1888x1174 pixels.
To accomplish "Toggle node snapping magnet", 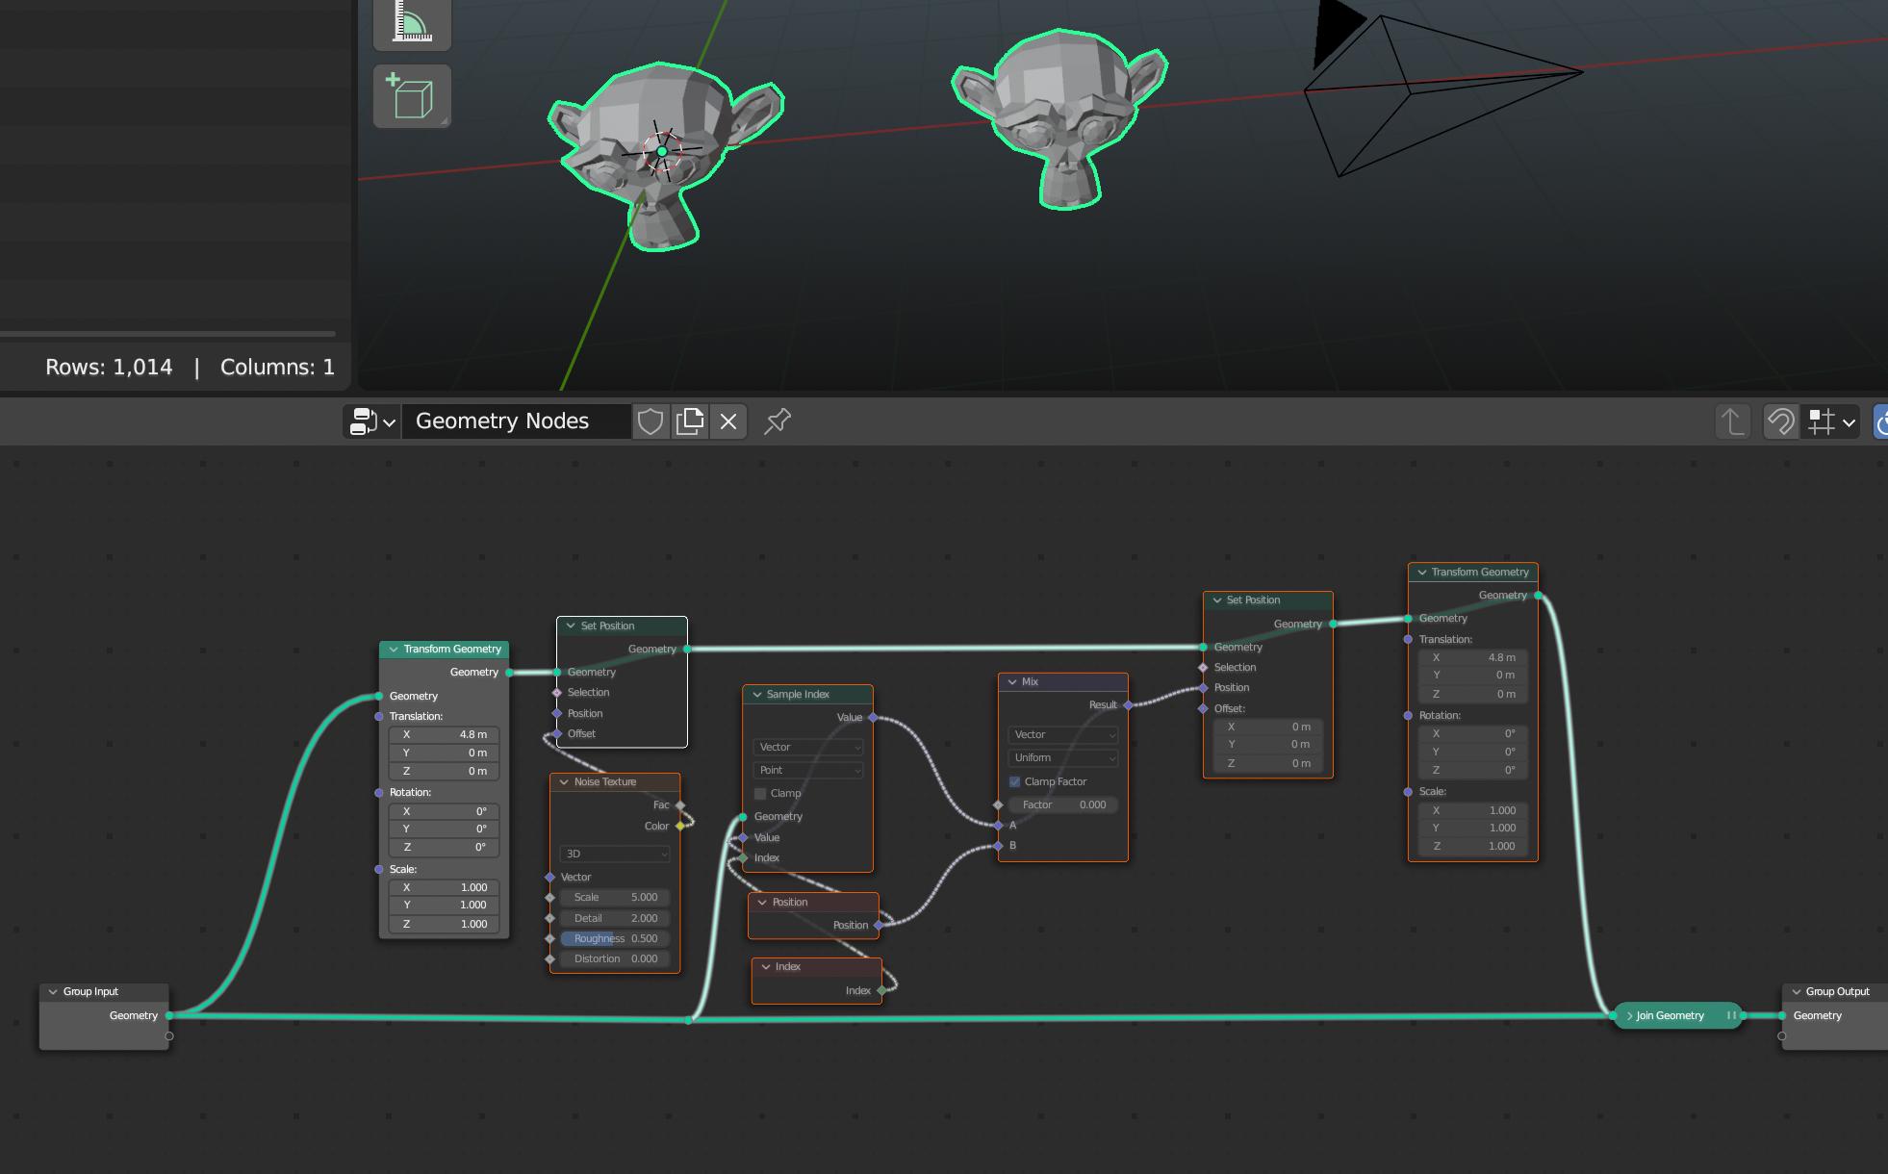I will [x=1780, y=421].
